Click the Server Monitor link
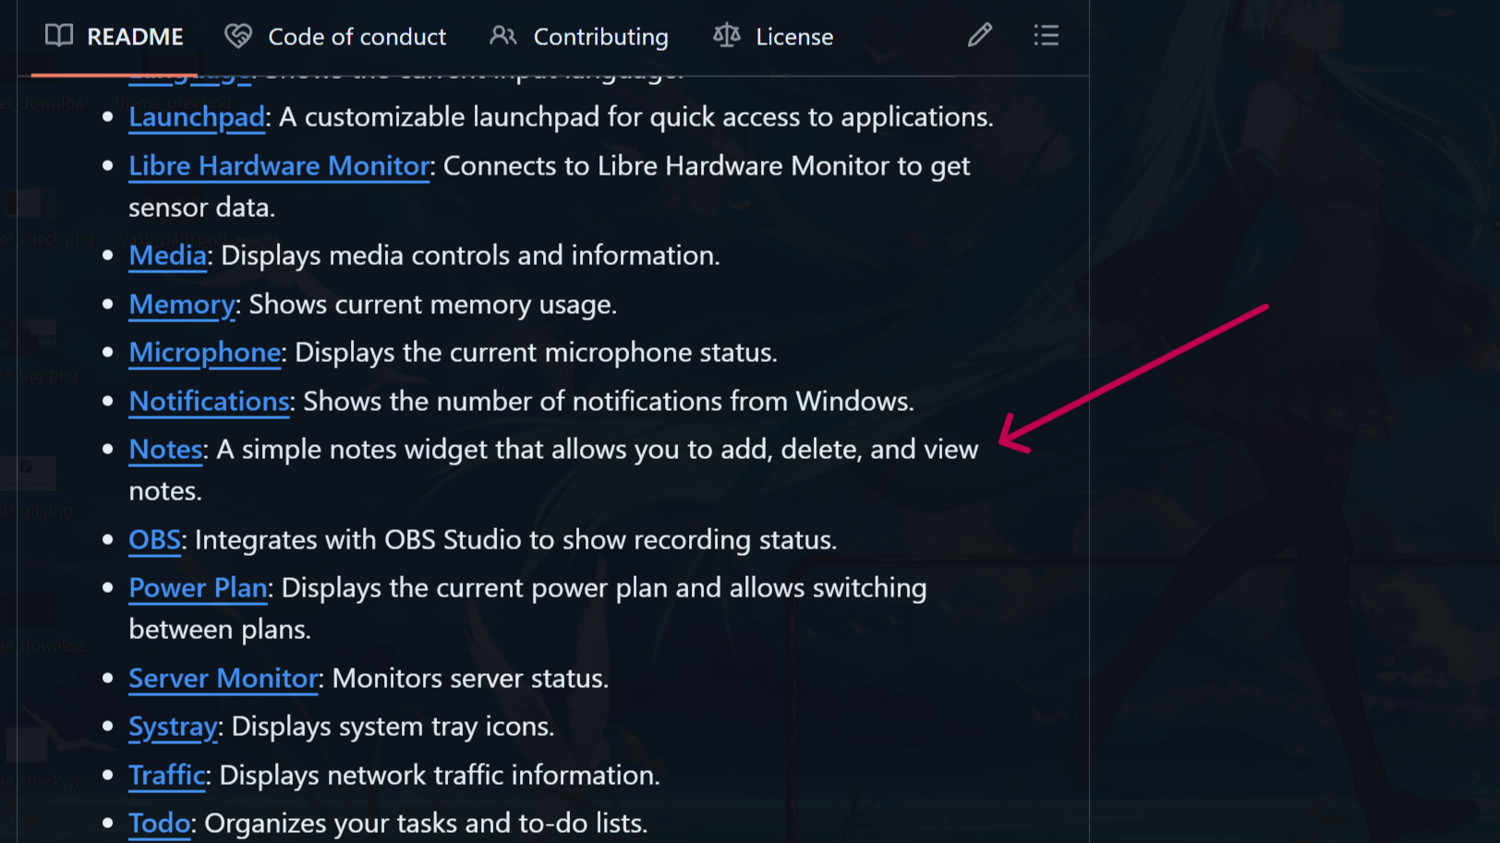Image resolution: width=1500 pixels, height=843 pixels. (224, 679)
